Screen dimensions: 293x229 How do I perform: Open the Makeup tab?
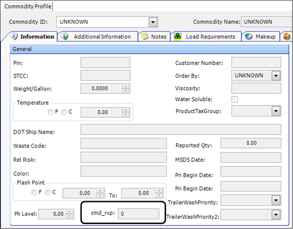pos(261,36)
